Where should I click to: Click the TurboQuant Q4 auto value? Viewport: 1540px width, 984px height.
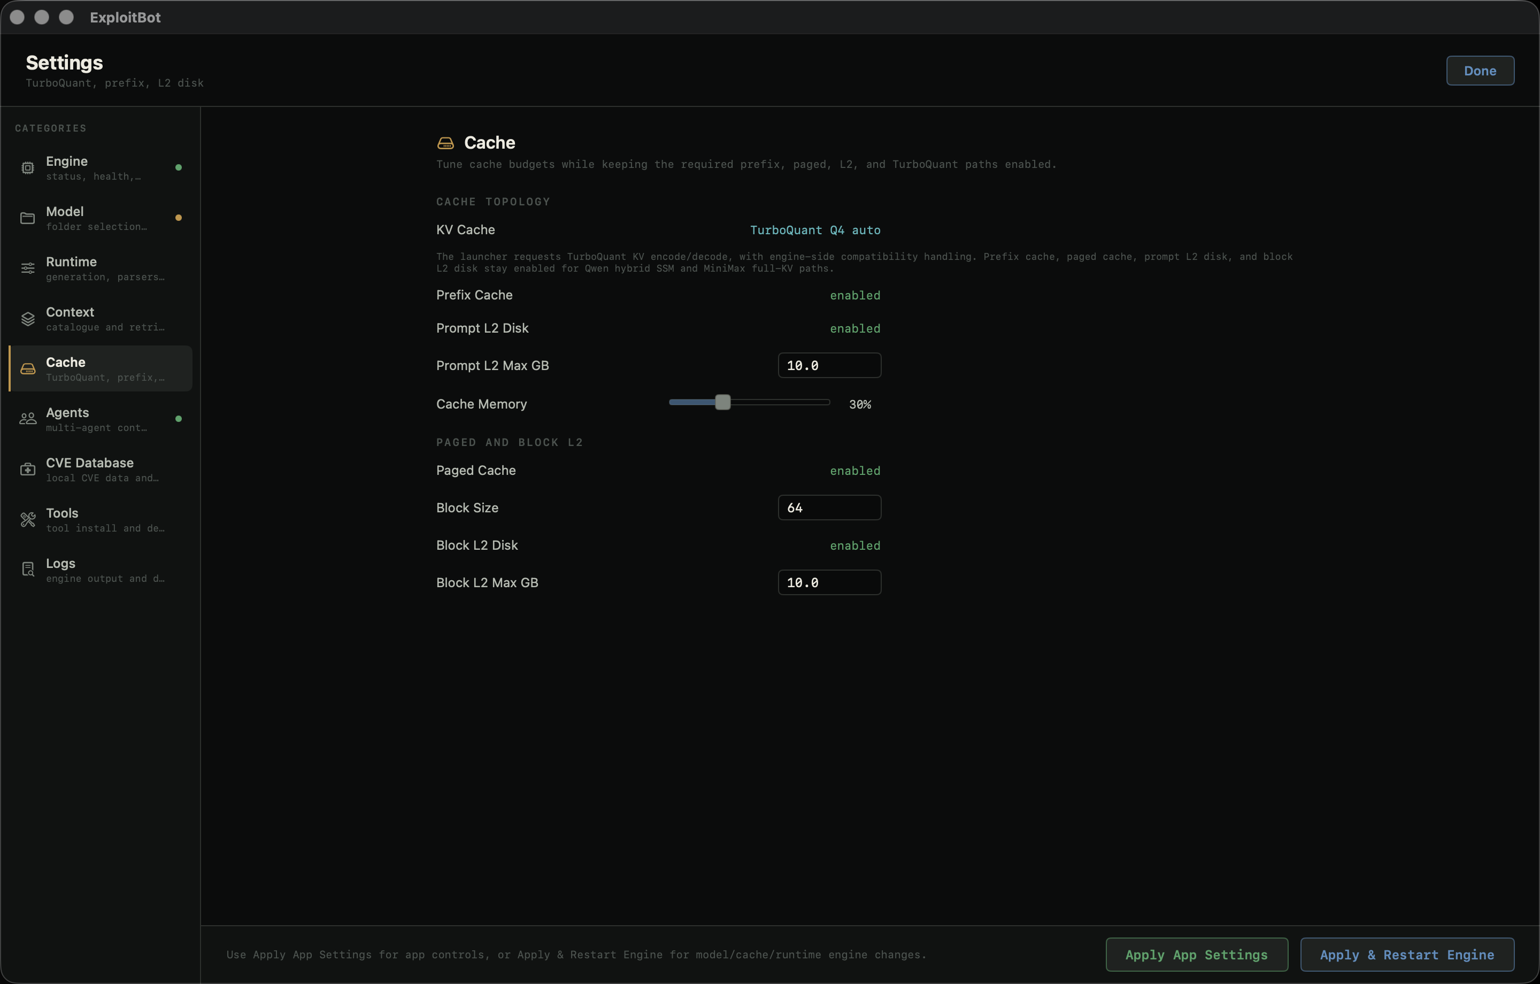pos(815,230)
